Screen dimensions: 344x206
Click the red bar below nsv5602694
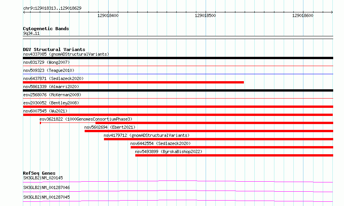tap(209, 131)
